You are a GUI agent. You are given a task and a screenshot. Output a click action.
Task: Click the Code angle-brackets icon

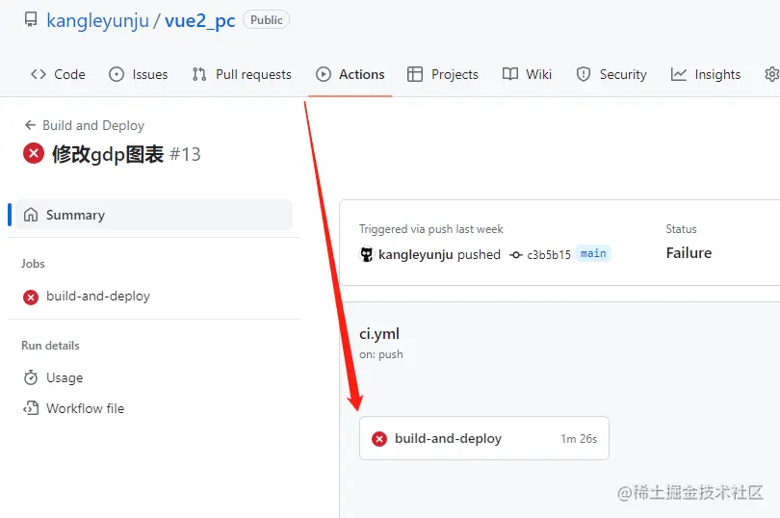pos(39,74)
